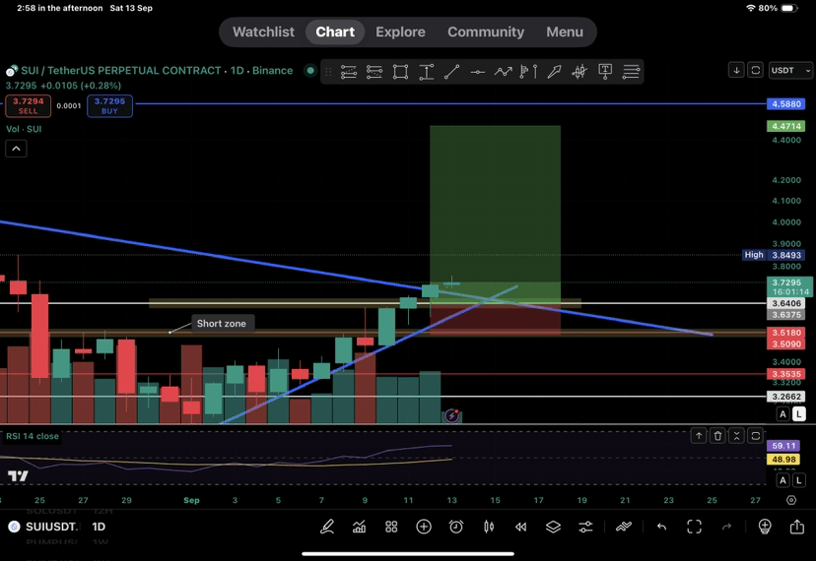The image size is (816, 561).
Task: Select the Trend Line tool
Action: (451, 72)
